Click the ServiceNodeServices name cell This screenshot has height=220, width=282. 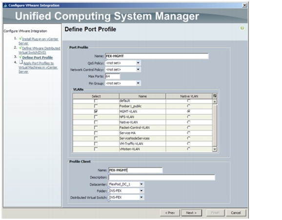(142, 139)
